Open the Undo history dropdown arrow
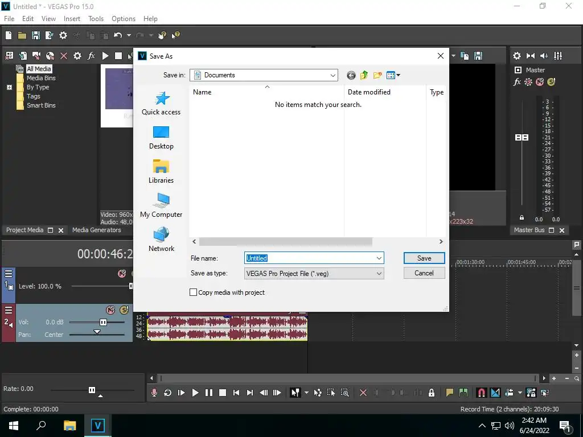The image size is (583, 437). (129, 35)
